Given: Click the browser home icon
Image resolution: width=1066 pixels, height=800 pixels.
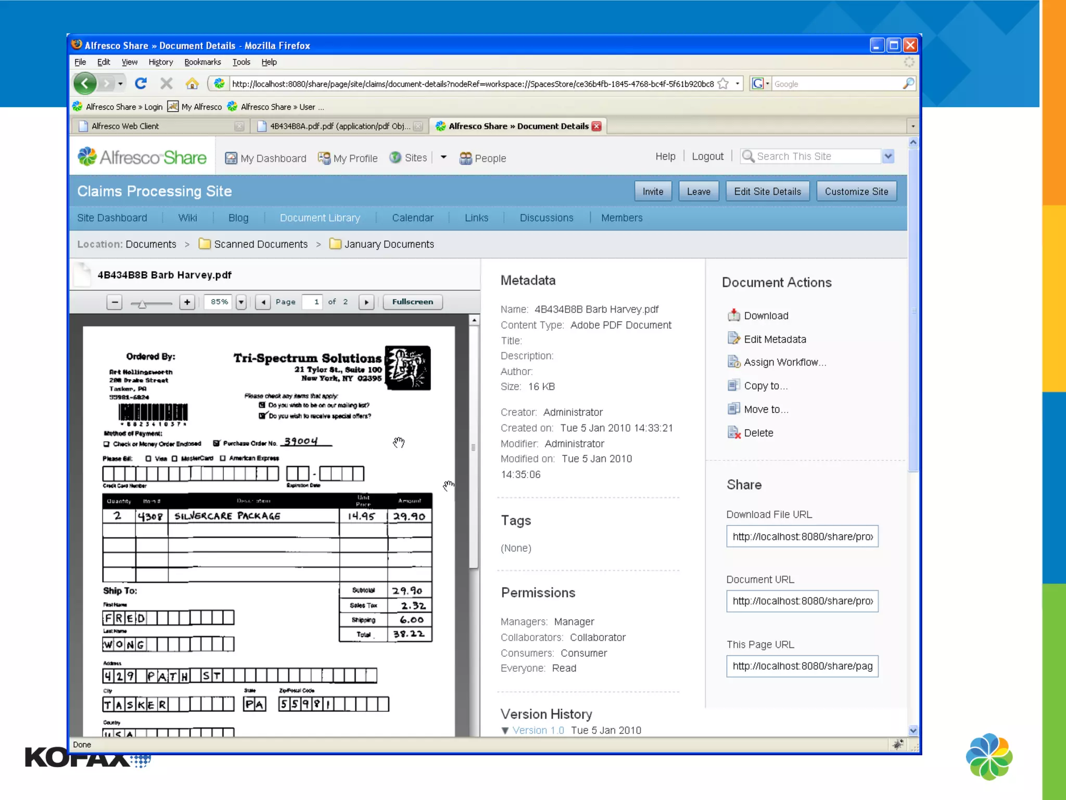Looking at the screenshot, I should pyautogui.click(x=192, y=83).
